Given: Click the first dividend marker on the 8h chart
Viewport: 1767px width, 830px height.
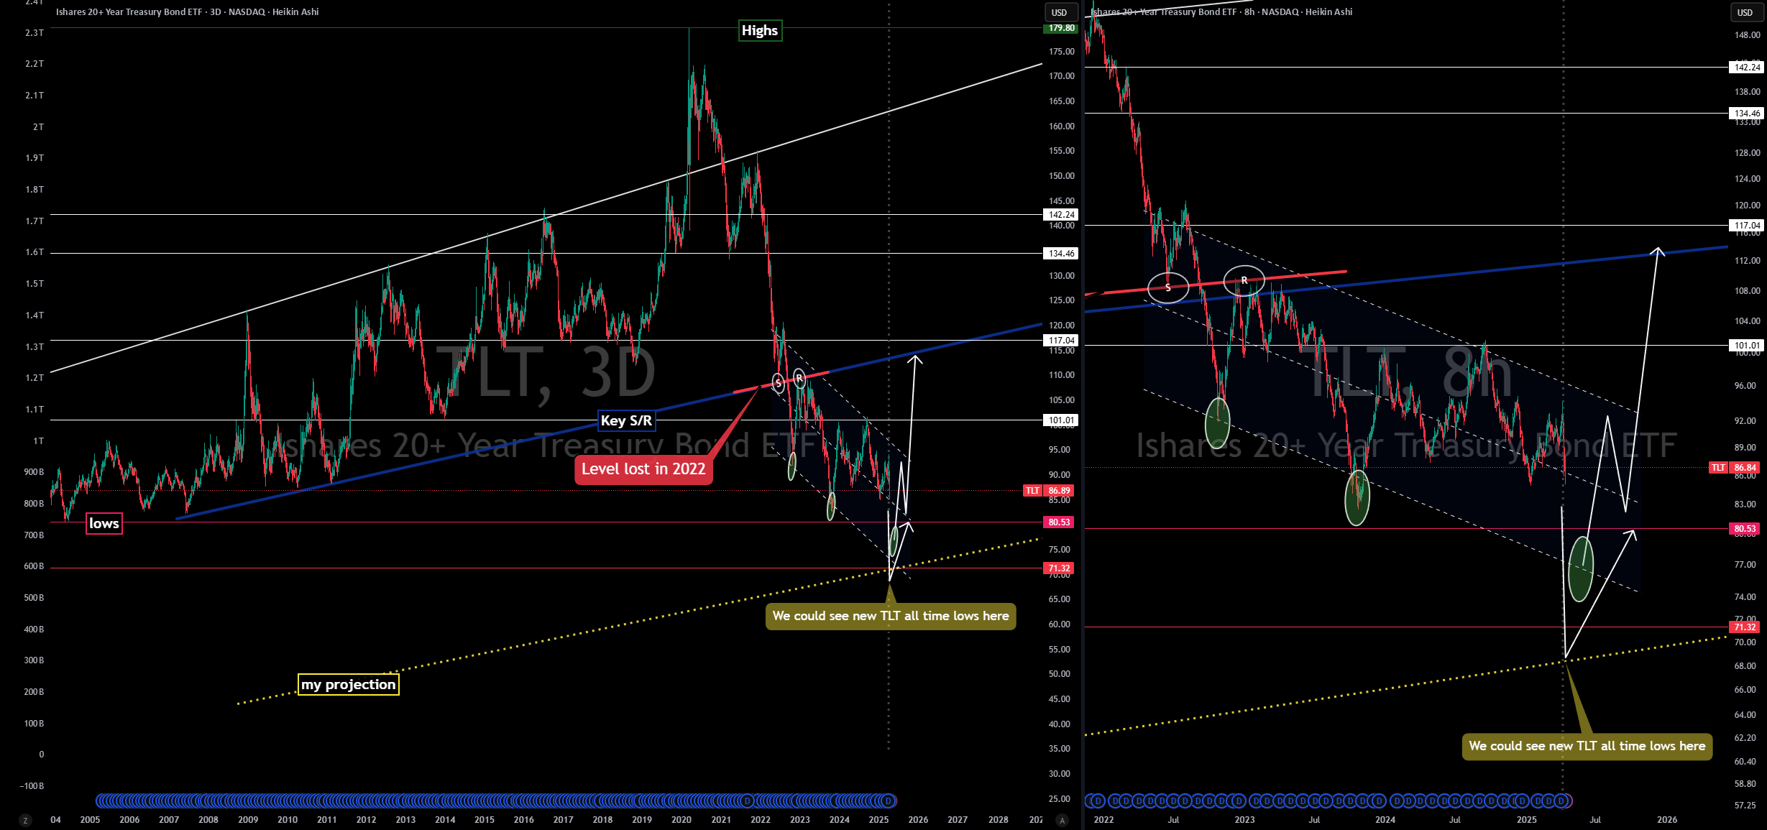Looking at the screenshot, I should 1098,801.
